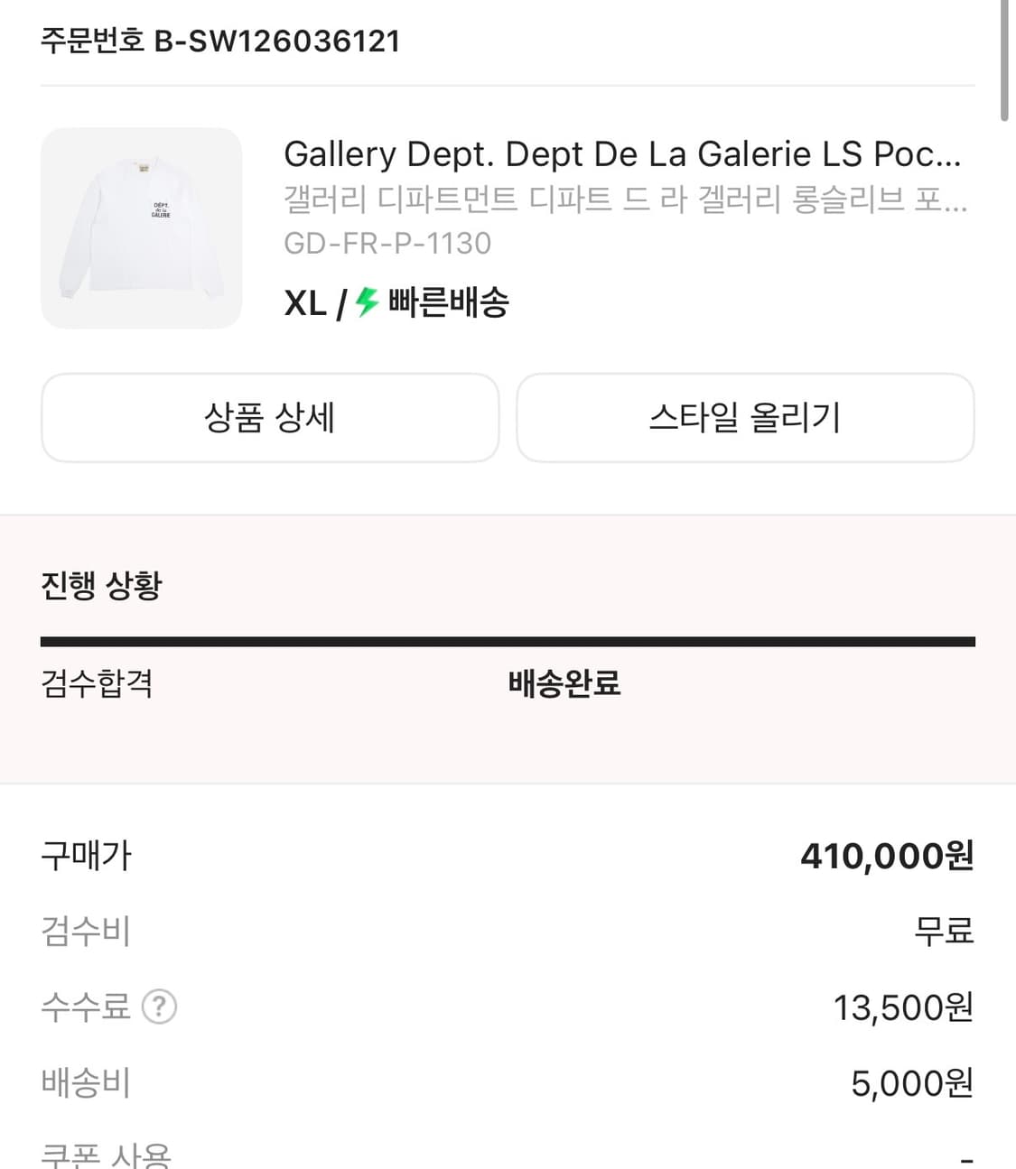Click the vertical scrollbar on the right
The image size is (1016, 1169).
(1005, 60)
